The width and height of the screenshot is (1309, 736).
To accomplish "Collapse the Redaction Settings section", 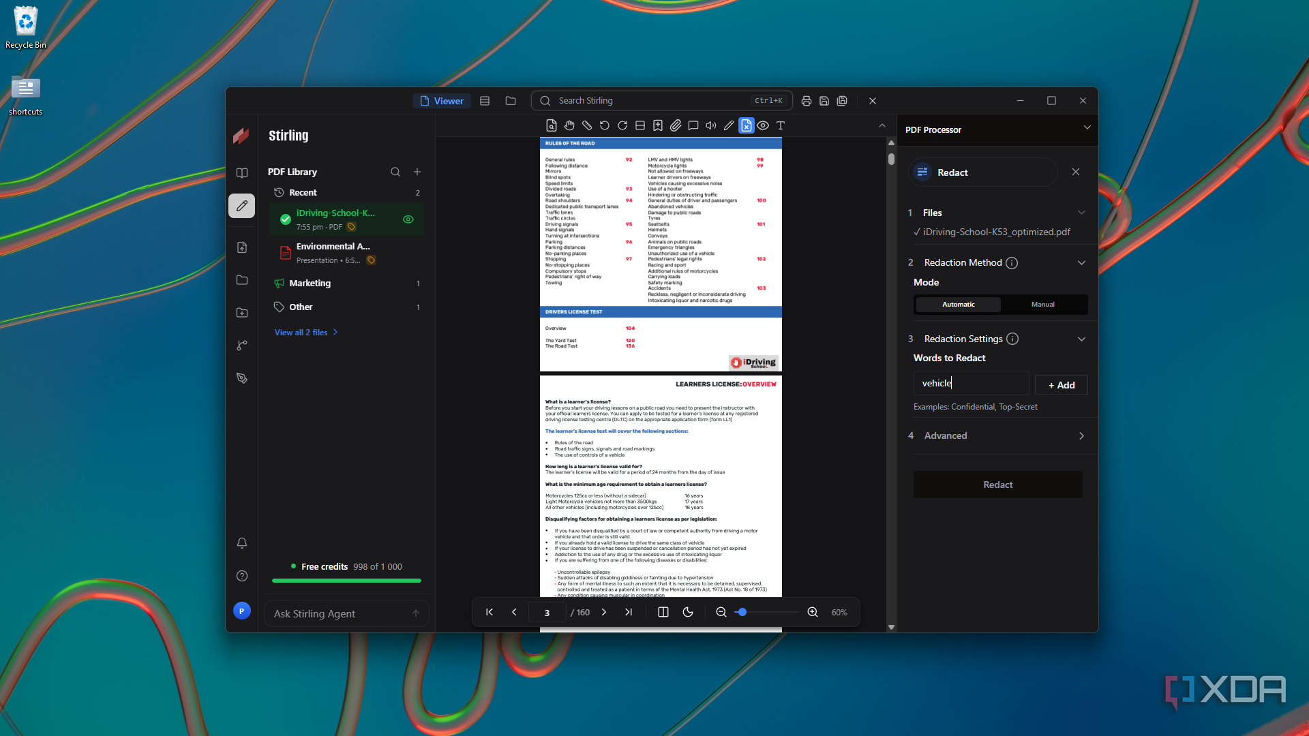I will (x=1081, y=339).
